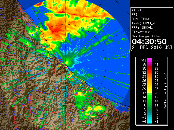The image size is (174, 130).
Task: Click the 'Max Range:80 km' text
Action: click(146, 36)
